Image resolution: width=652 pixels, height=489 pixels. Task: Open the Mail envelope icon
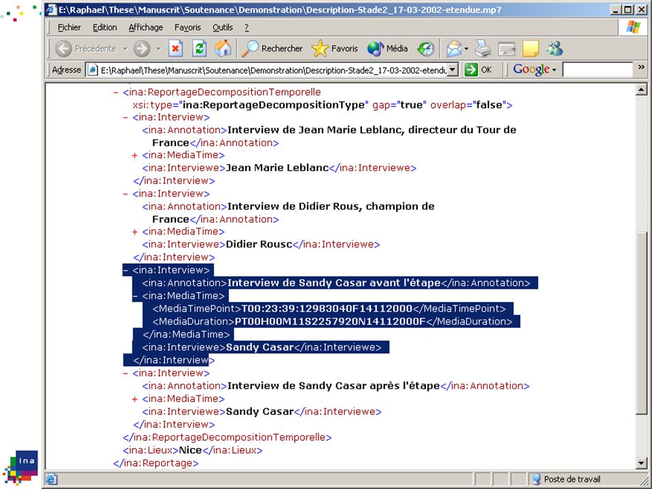point(454,49)
